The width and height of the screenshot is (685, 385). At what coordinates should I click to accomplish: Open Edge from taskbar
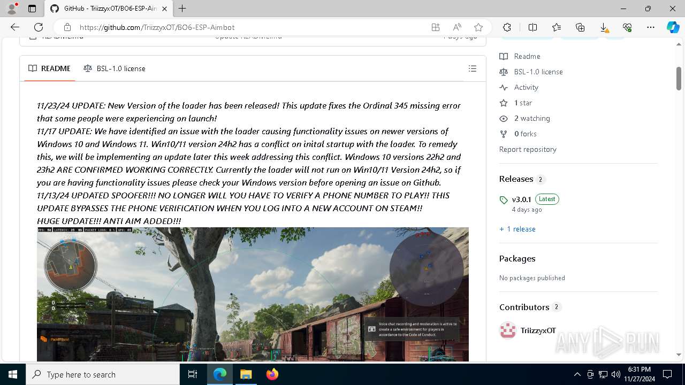coord(220,374)
